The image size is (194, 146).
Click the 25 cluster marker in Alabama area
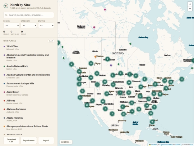click(x=139, y=109)
